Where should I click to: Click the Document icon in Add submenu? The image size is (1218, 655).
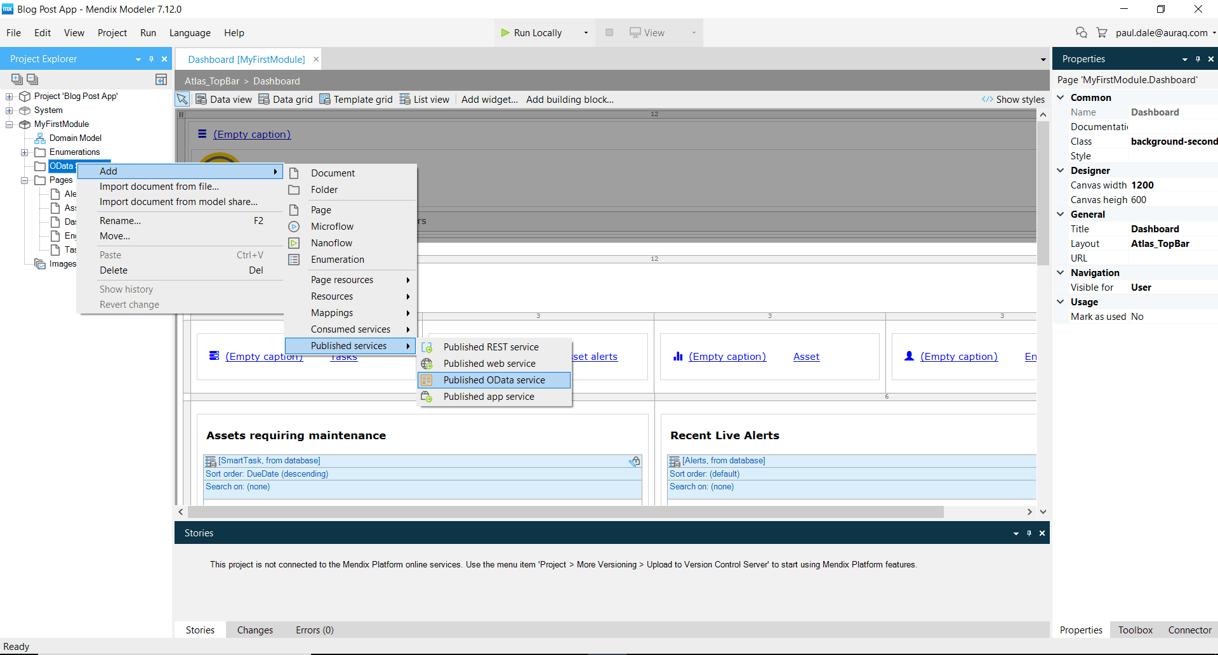[294, 173]
